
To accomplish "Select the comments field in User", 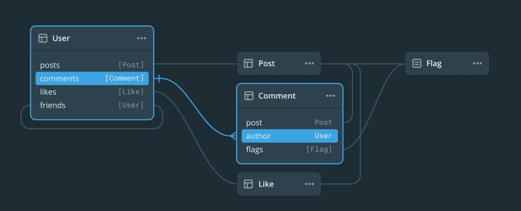I will tap(92, 78).
